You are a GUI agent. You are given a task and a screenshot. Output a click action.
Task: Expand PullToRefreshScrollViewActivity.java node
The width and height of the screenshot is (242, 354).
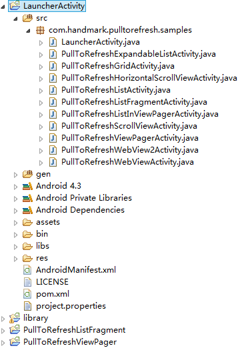pyautogui.click(x=41, y=127)
